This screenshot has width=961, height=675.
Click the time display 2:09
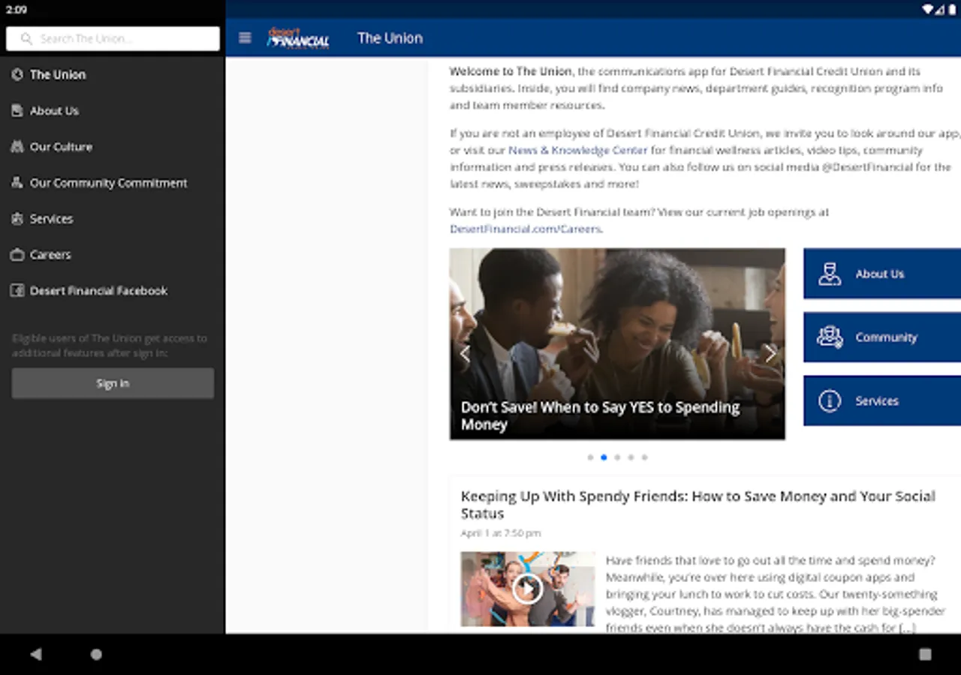16,10
